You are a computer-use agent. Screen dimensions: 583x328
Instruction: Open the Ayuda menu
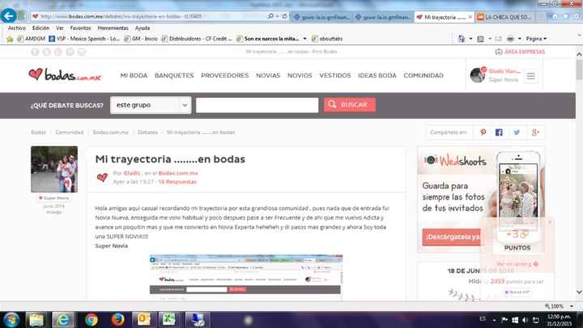tap(143, 27)
